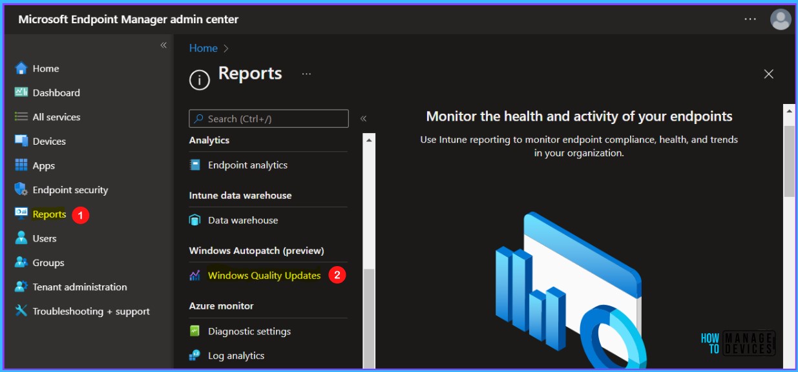Click the Log analytics icon
798x372 pixels.
pyautogui.click(x=194, y=355)
